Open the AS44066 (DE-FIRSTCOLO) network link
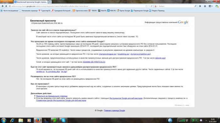220x123 pixels. 94,62
